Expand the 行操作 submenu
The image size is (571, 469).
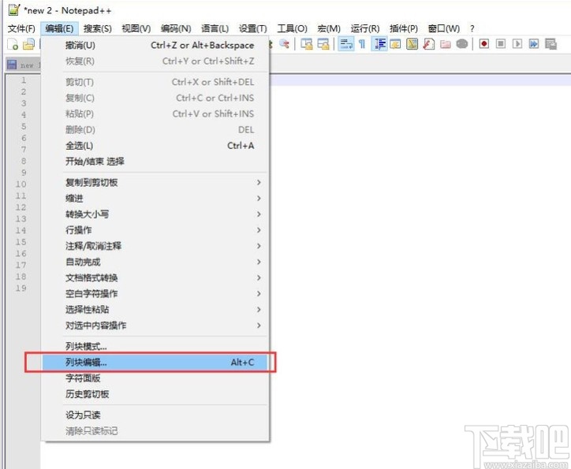coord(155,230)
